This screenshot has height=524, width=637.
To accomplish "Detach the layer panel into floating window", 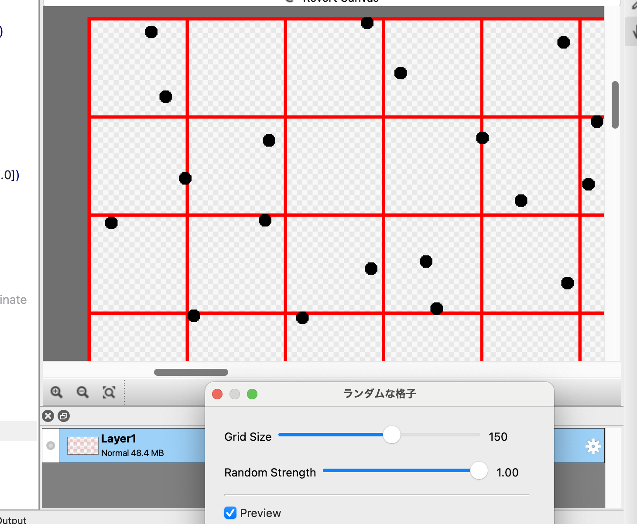I will [x=64, y=416].
